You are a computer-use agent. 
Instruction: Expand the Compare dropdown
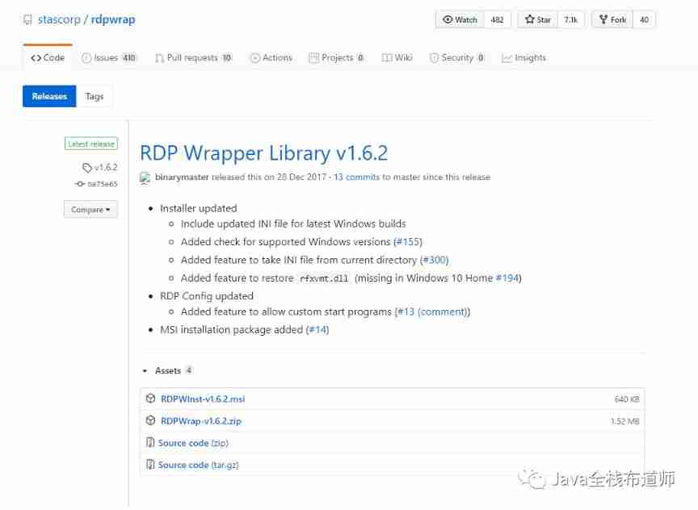(90, 210)
